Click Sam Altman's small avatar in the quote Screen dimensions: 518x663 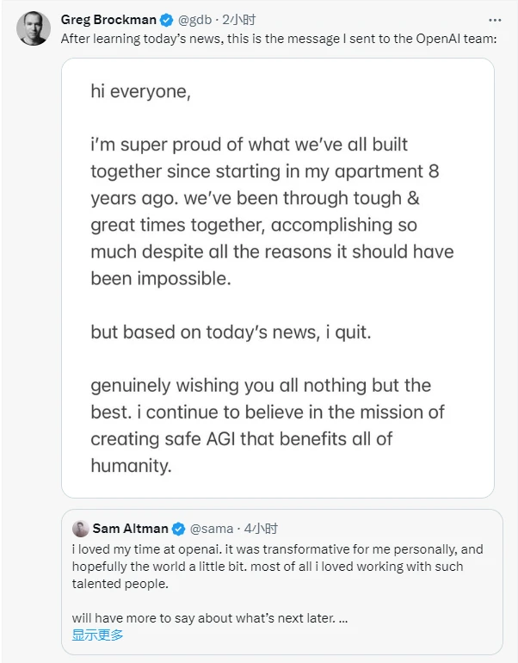click(x=80, y=528)
